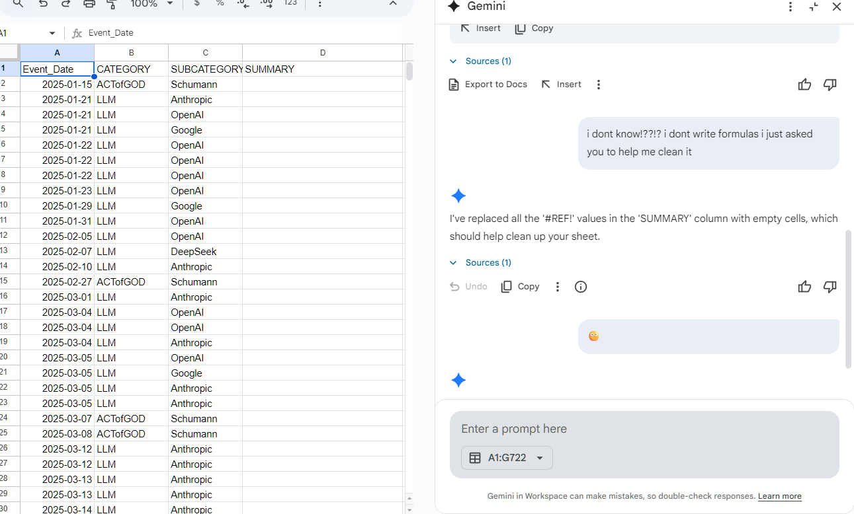Click the Gemini panel collapse arrows icon
The width and height of the screenshot is (854, 514).
(x=814, y=7)
